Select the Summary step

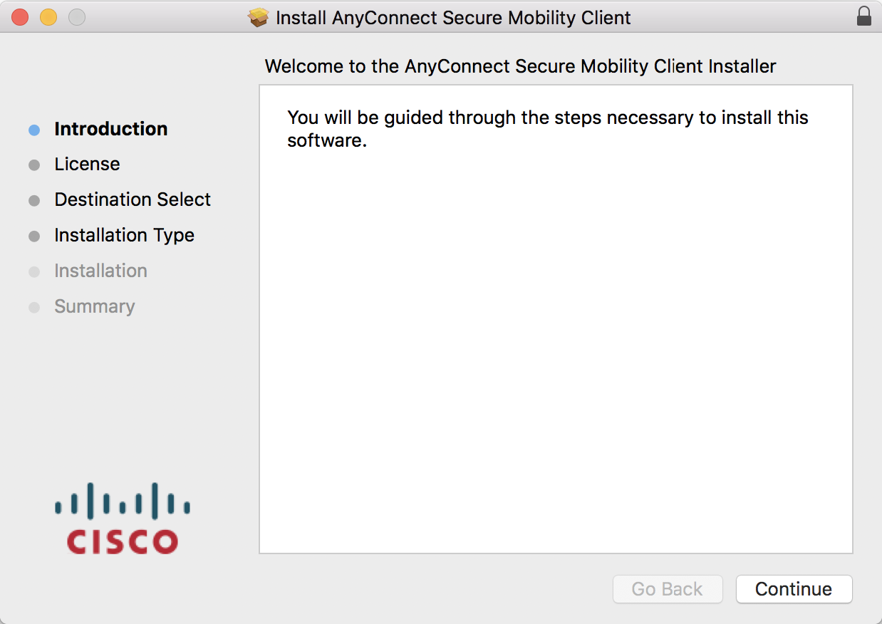(x=95, y=307)
